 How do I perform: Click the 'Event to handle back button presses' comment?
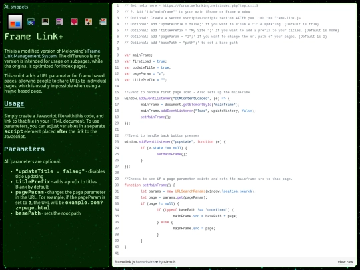[x=162, y=135]
